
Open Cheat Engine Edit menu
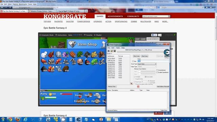click(x=113, y=48)
